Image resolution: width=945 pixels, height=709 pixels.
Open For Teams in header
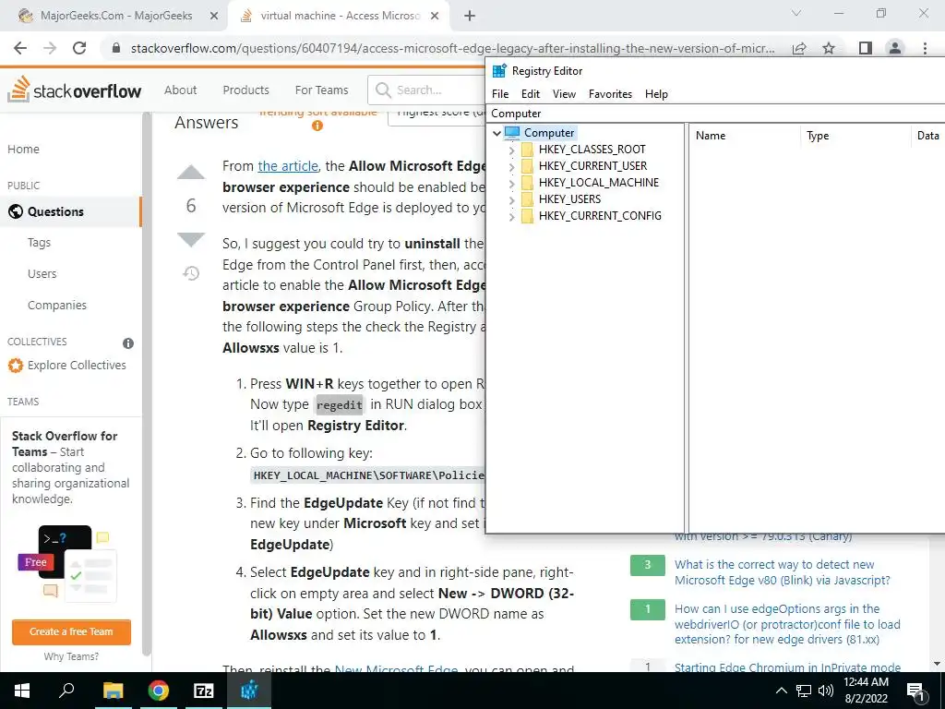pos(321,90)
